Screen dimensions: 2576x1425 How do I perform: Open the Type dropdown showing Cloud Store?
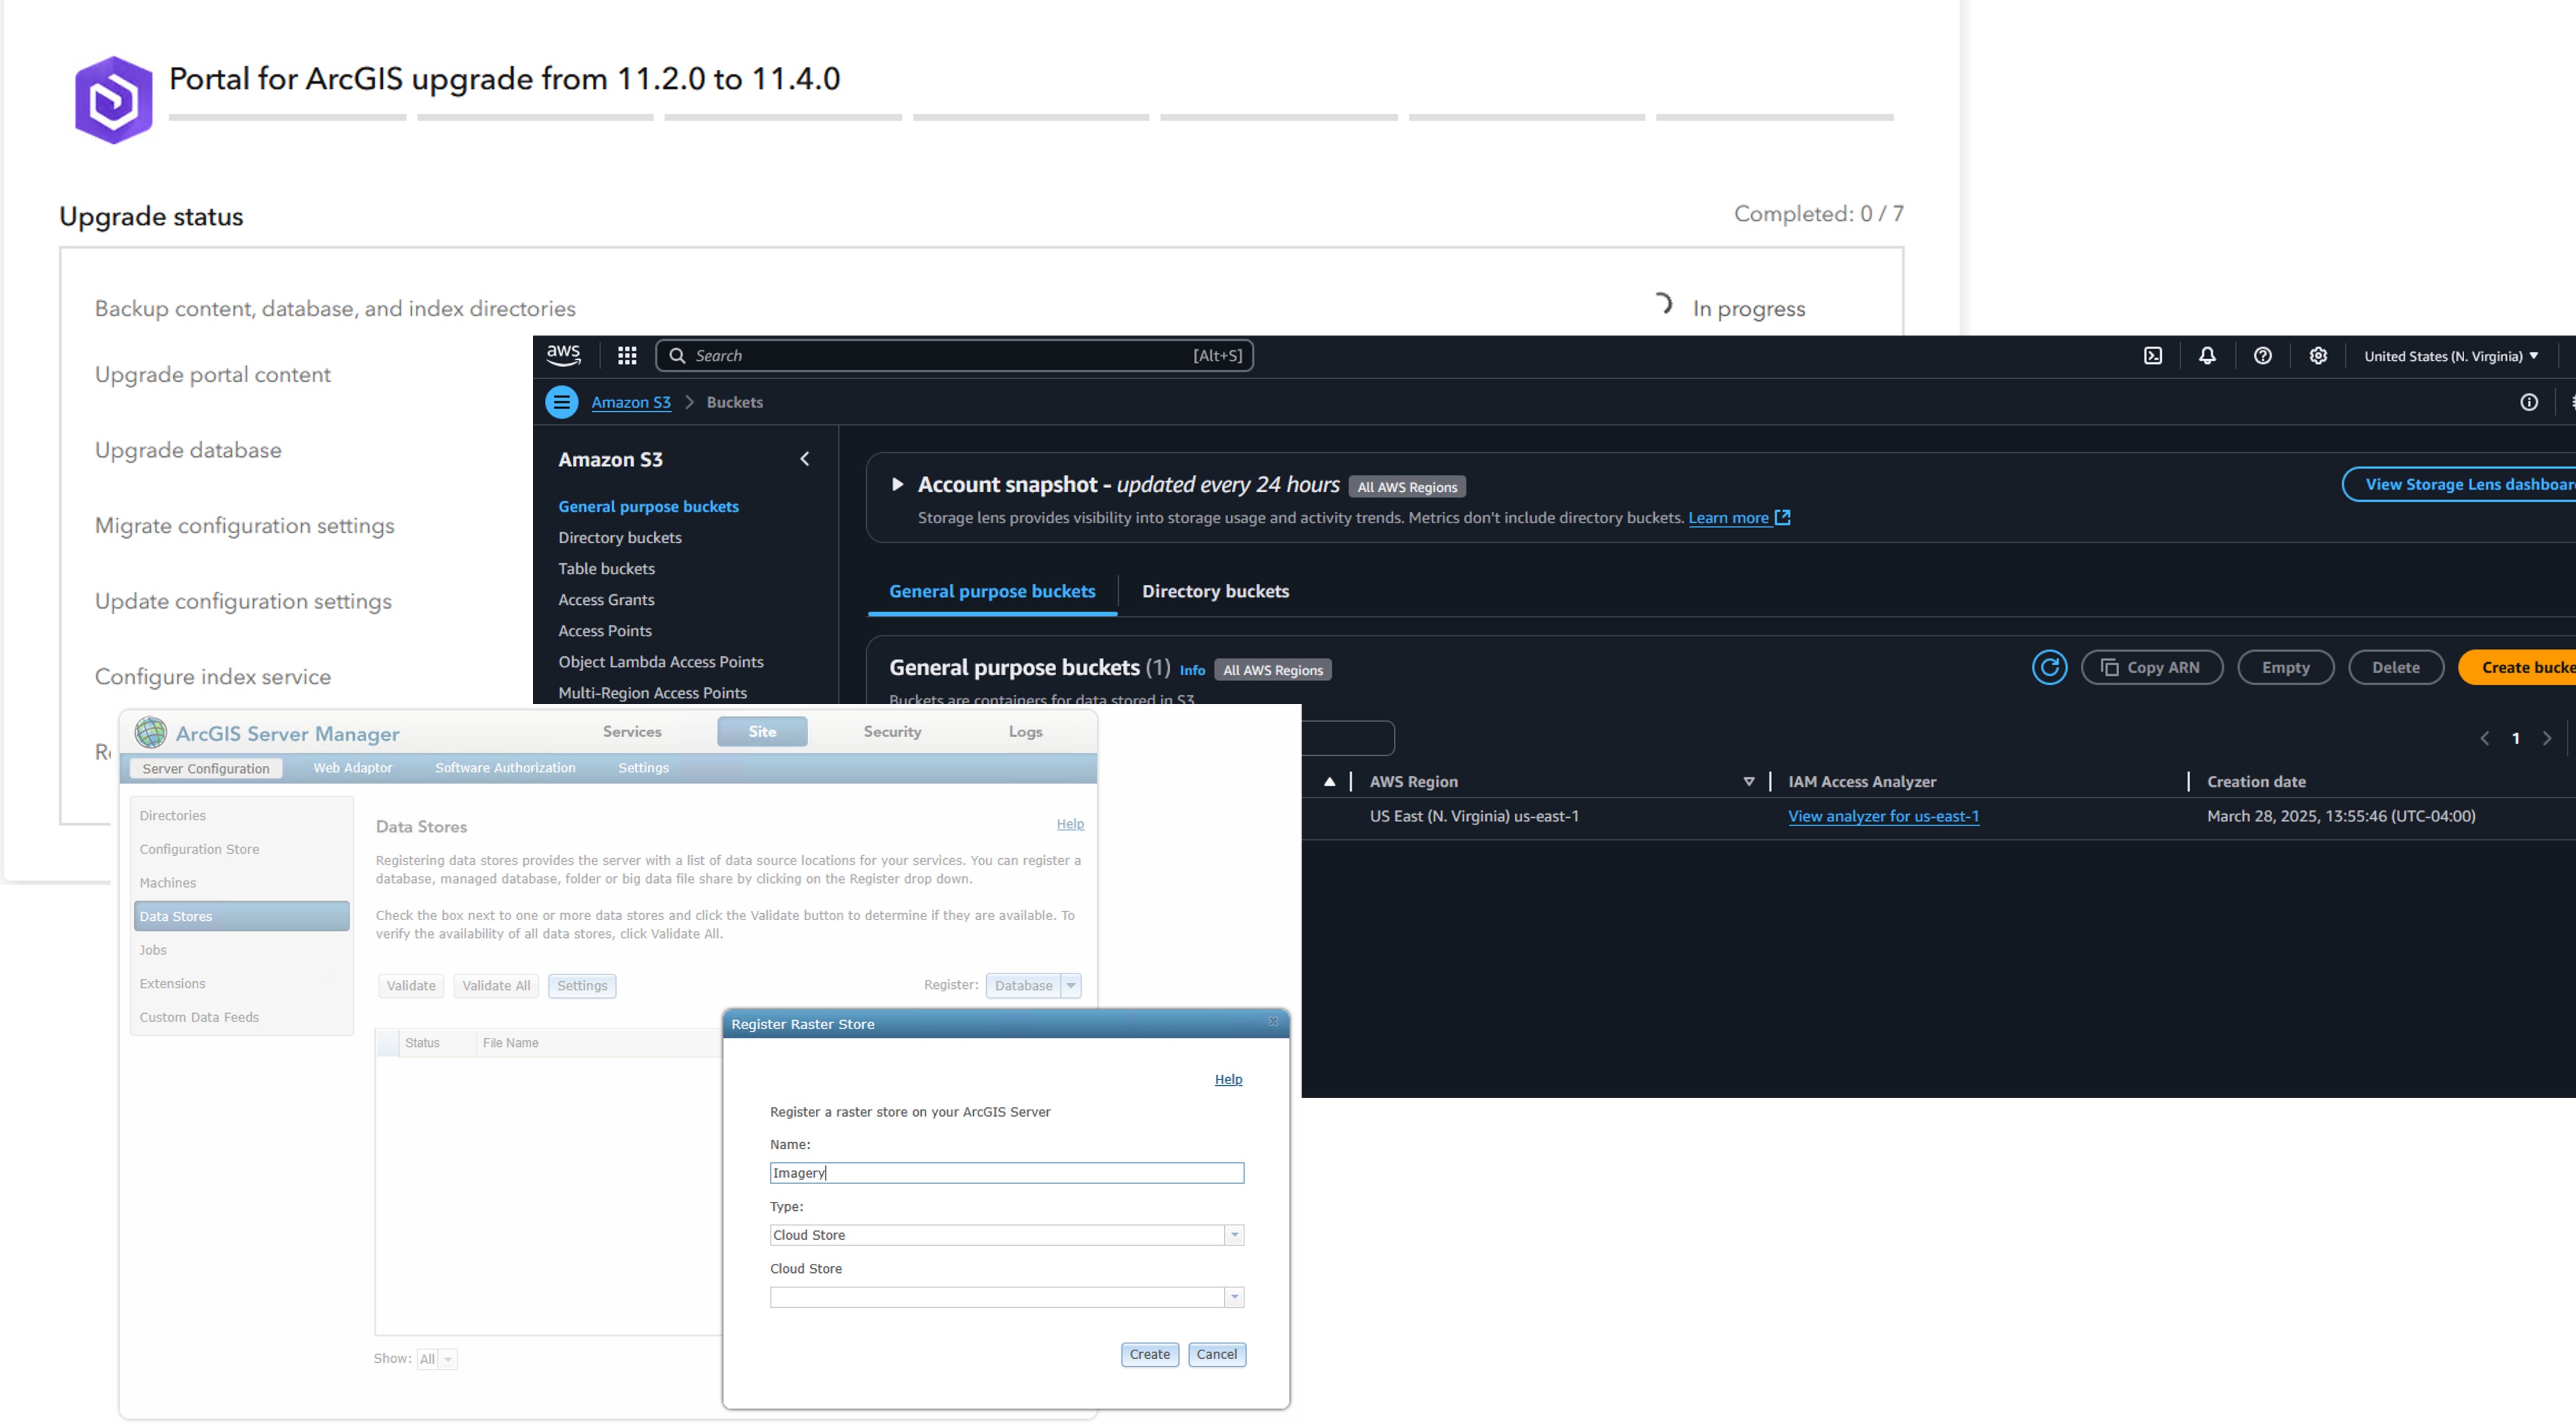(1234, 1235)
